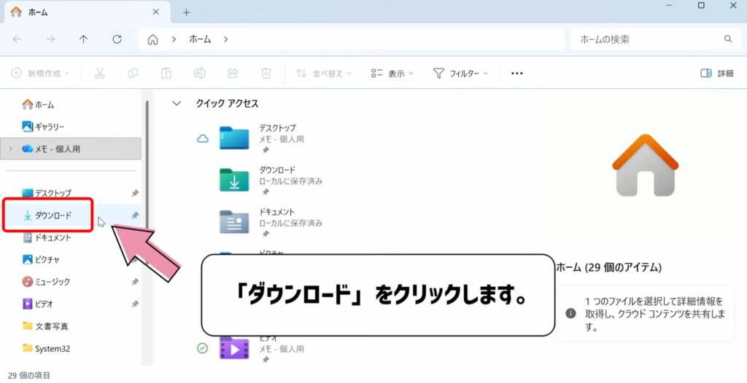This screenshot has width=747, height=383.
Task: Click ホーム in the address bar breadcrumb
Action: pyautogui.click(x=200, y=39)
